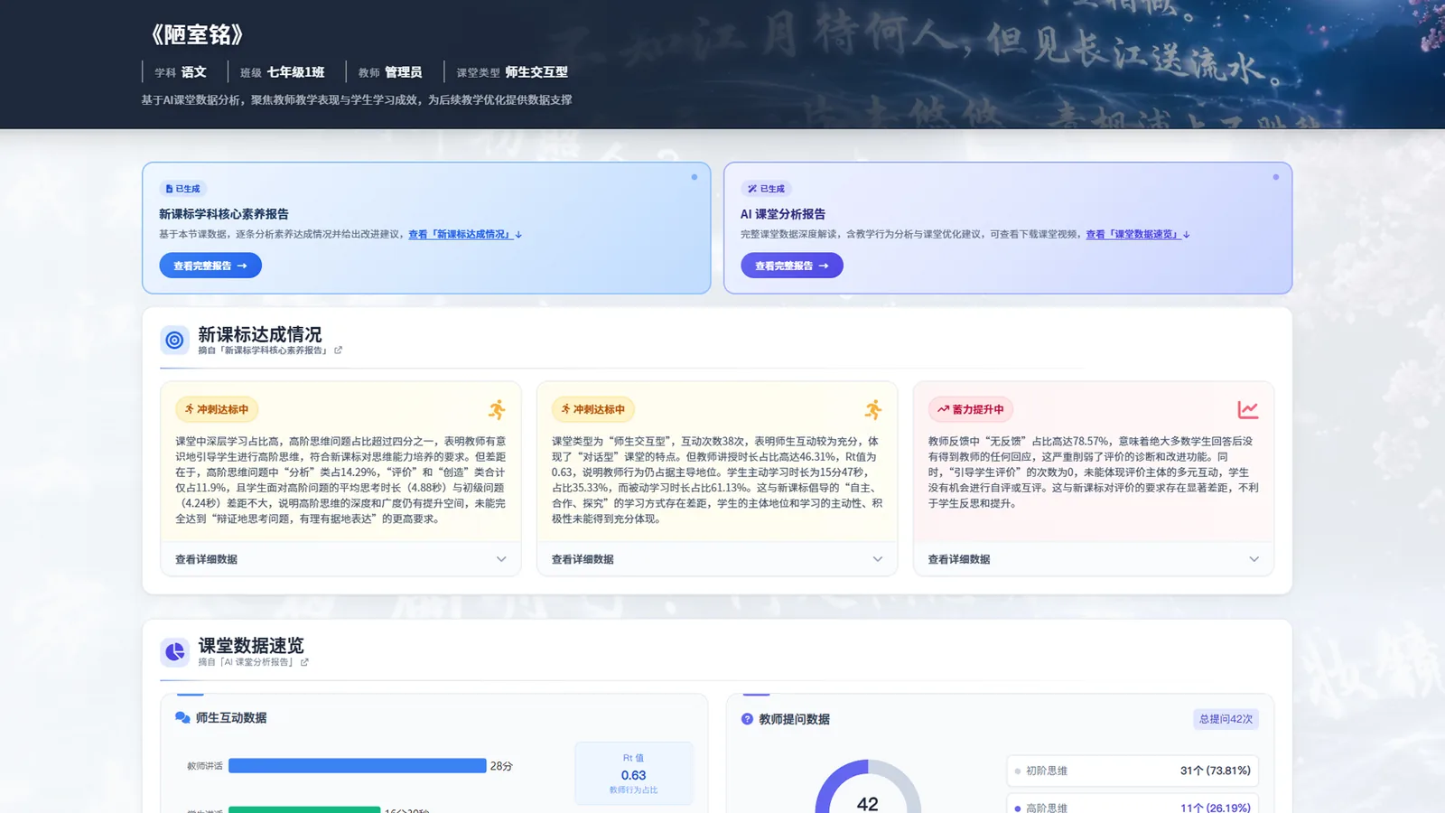Click the pie chart icon beside 课堂数据速览
Viewport: 1445px width, 813px height.
pyautogui.click(x=175, y=651)
